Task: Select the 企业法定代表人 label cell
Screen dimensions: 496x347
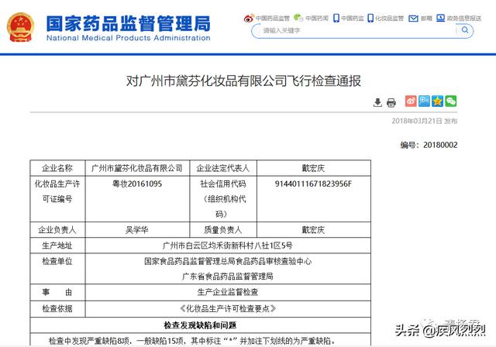Action: pyautogui.click(x=223, y=168)
